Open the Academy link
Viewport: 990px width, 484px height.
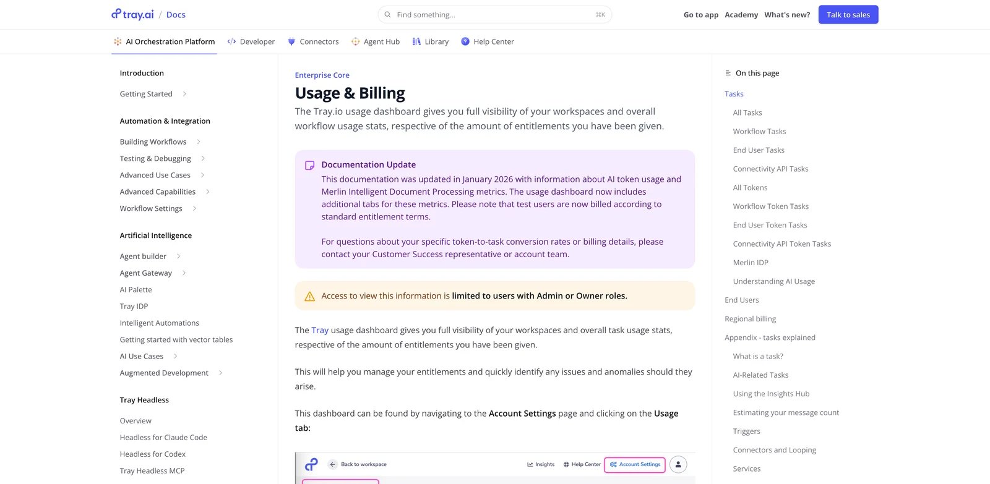741,15
